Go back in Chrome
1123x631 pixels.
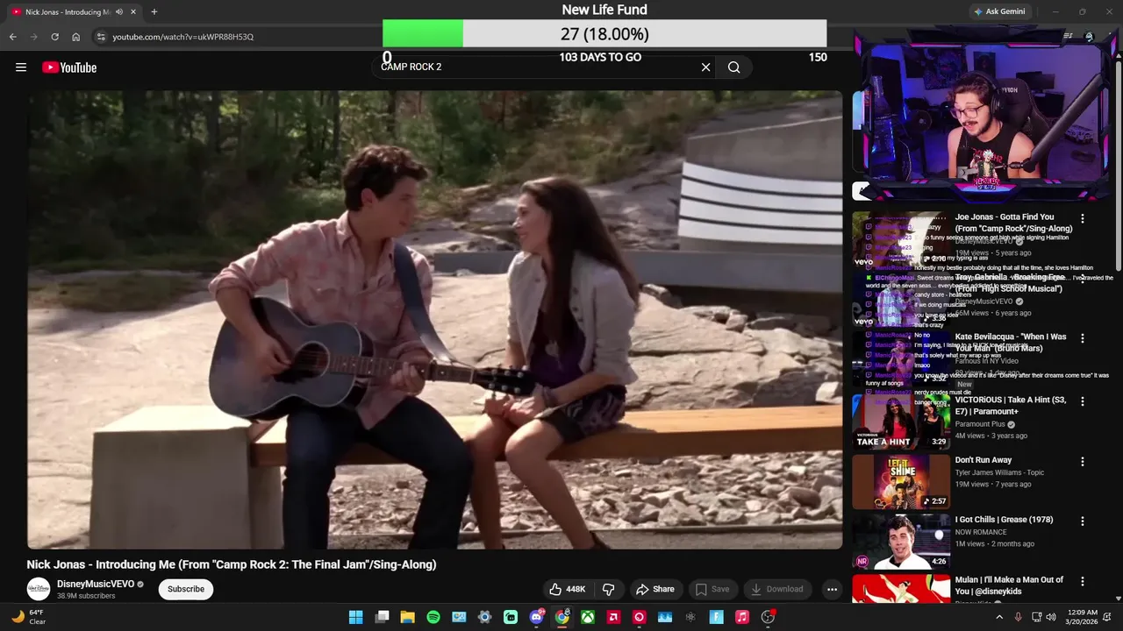pos(12,37)
